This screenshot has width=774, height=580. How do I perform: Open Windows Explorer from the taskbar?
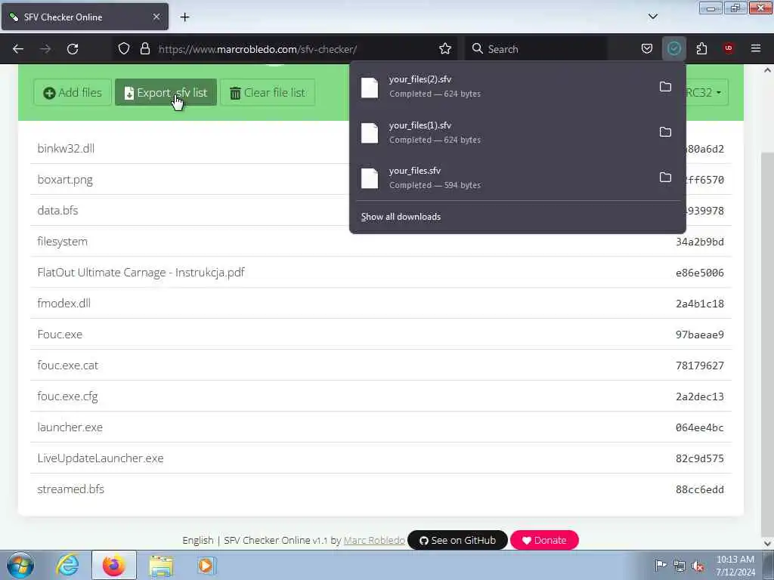click(161, 566)
